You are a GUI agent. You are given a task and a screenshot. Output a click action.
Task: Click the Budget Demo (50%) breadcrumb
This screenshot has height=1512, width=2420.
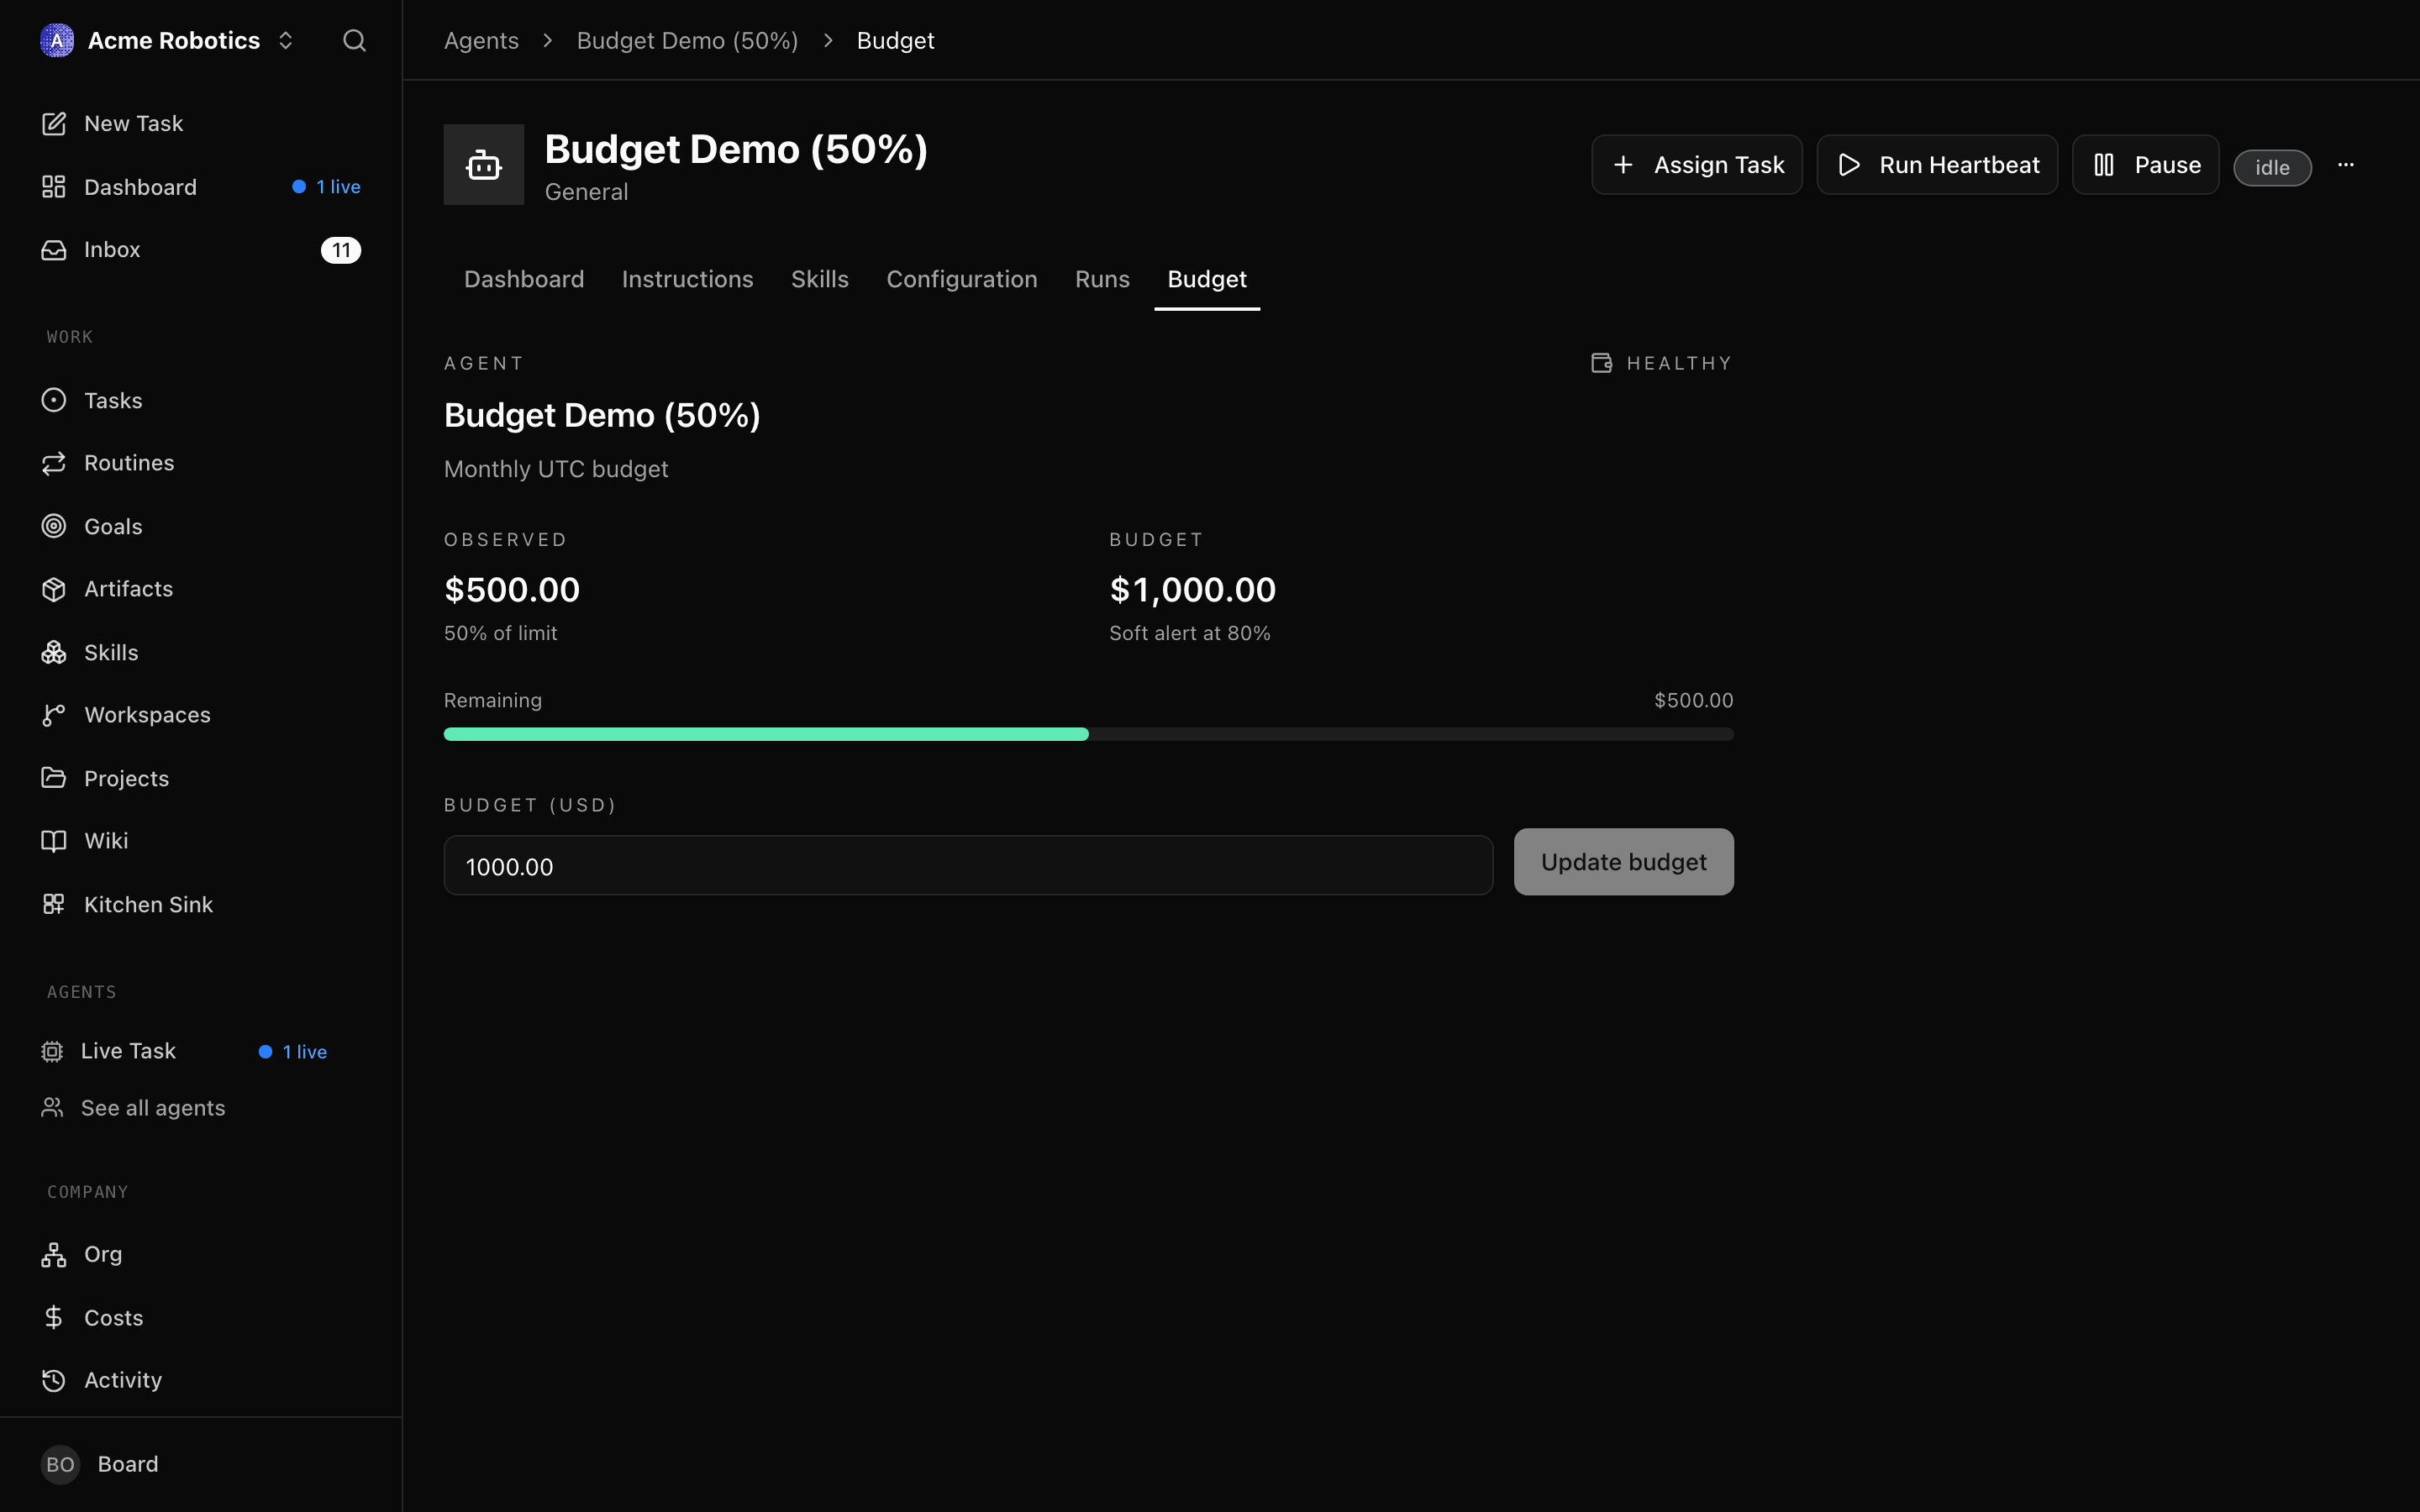687,41
